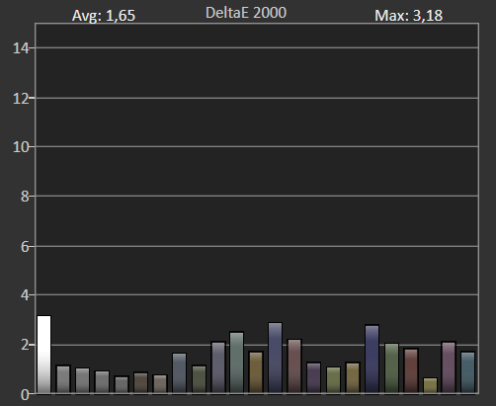Click the first gray bar after white bar
Viewport: 496px width, 406px height.
(x=63, y=379)
